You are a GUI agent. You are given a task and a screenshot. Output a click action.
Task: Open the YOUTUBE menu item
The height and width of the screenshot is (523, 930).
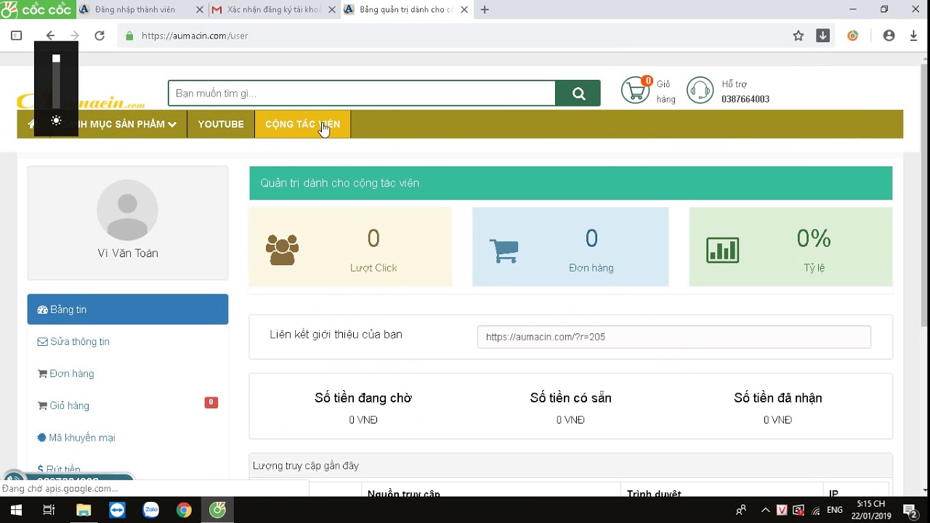click(221, 124)
